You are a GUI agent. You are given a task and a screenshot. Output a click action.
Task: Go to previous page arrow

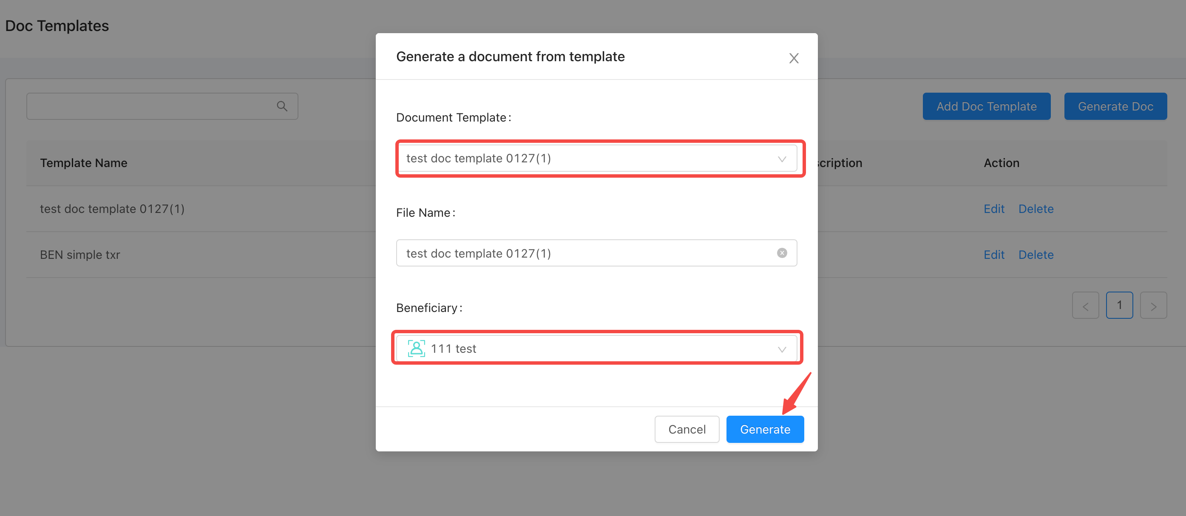click(1085, 306)
